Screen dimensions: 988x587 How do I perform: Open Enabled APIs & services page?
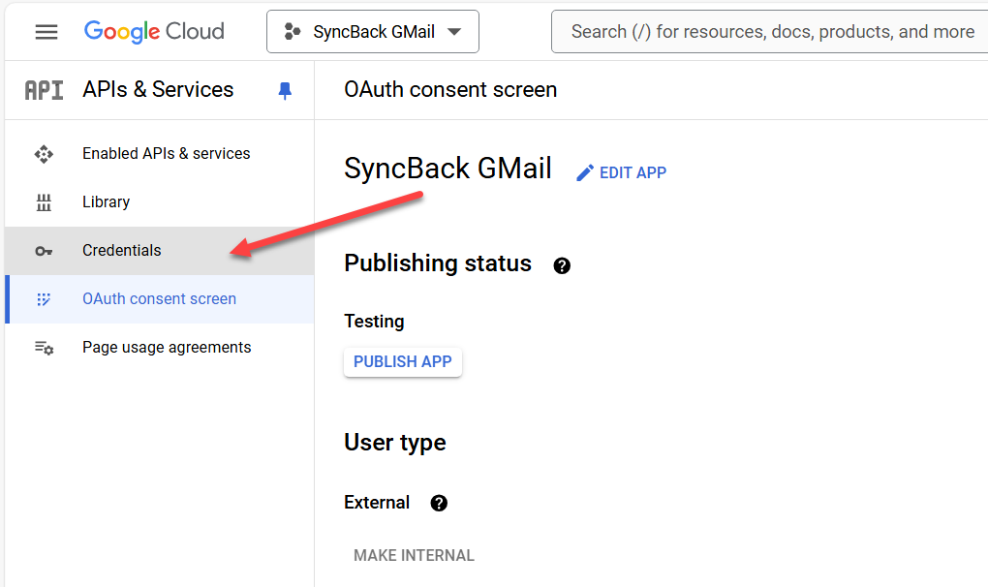click(160, 154)
